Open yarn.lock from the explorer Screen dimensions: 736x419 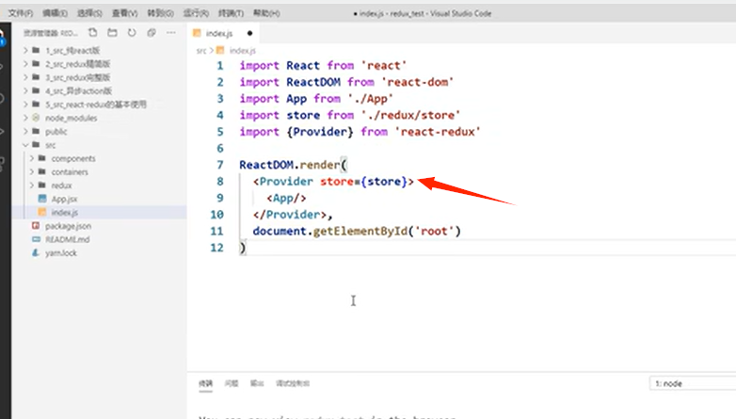61,252
